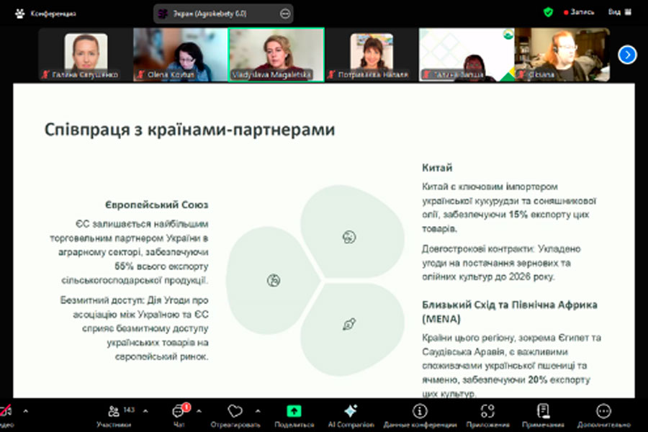Open the Participants panel
The image size is (648, 432).
coord(114,416)
